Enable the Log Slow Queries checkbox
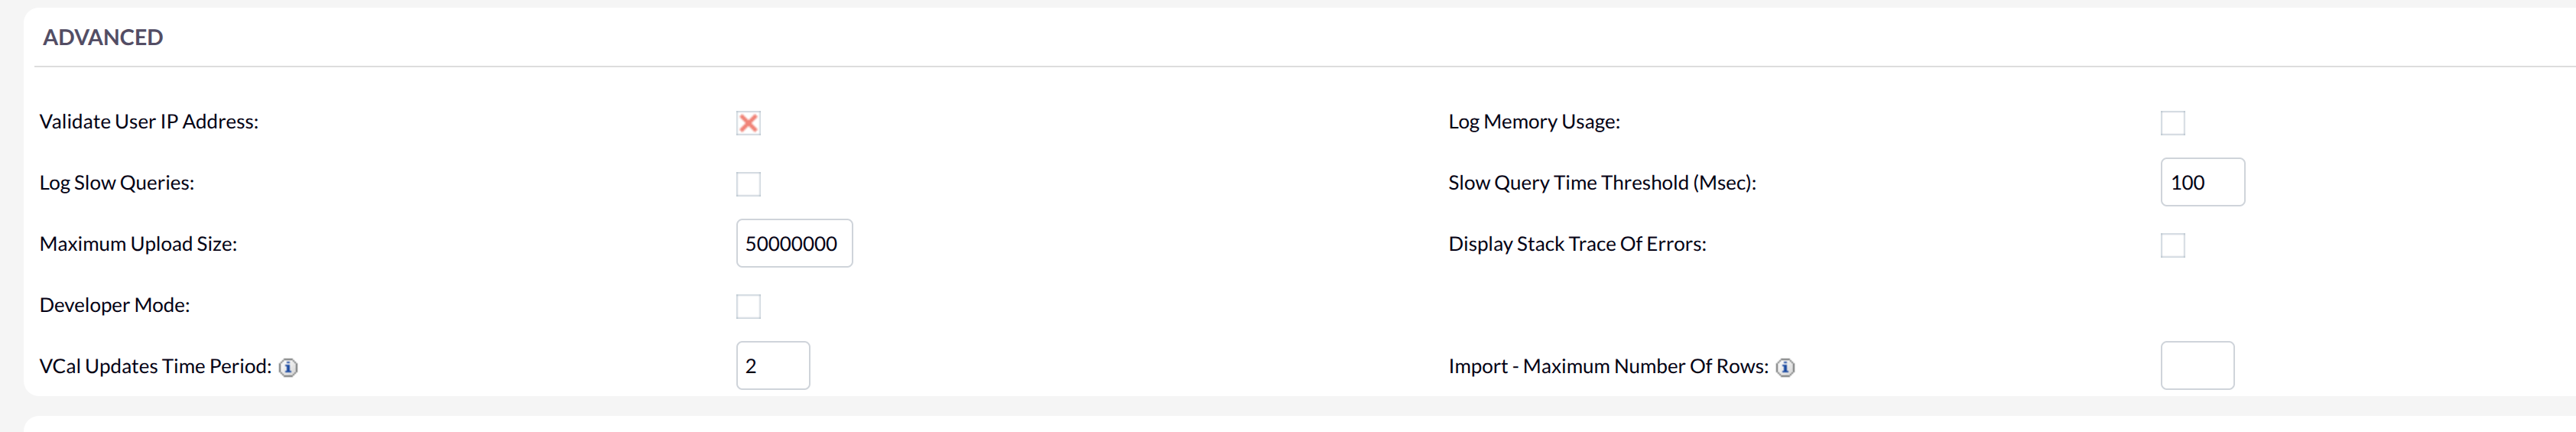Image resolution: width=2576 pixels, height=432 pixels. tap(748, 184)
